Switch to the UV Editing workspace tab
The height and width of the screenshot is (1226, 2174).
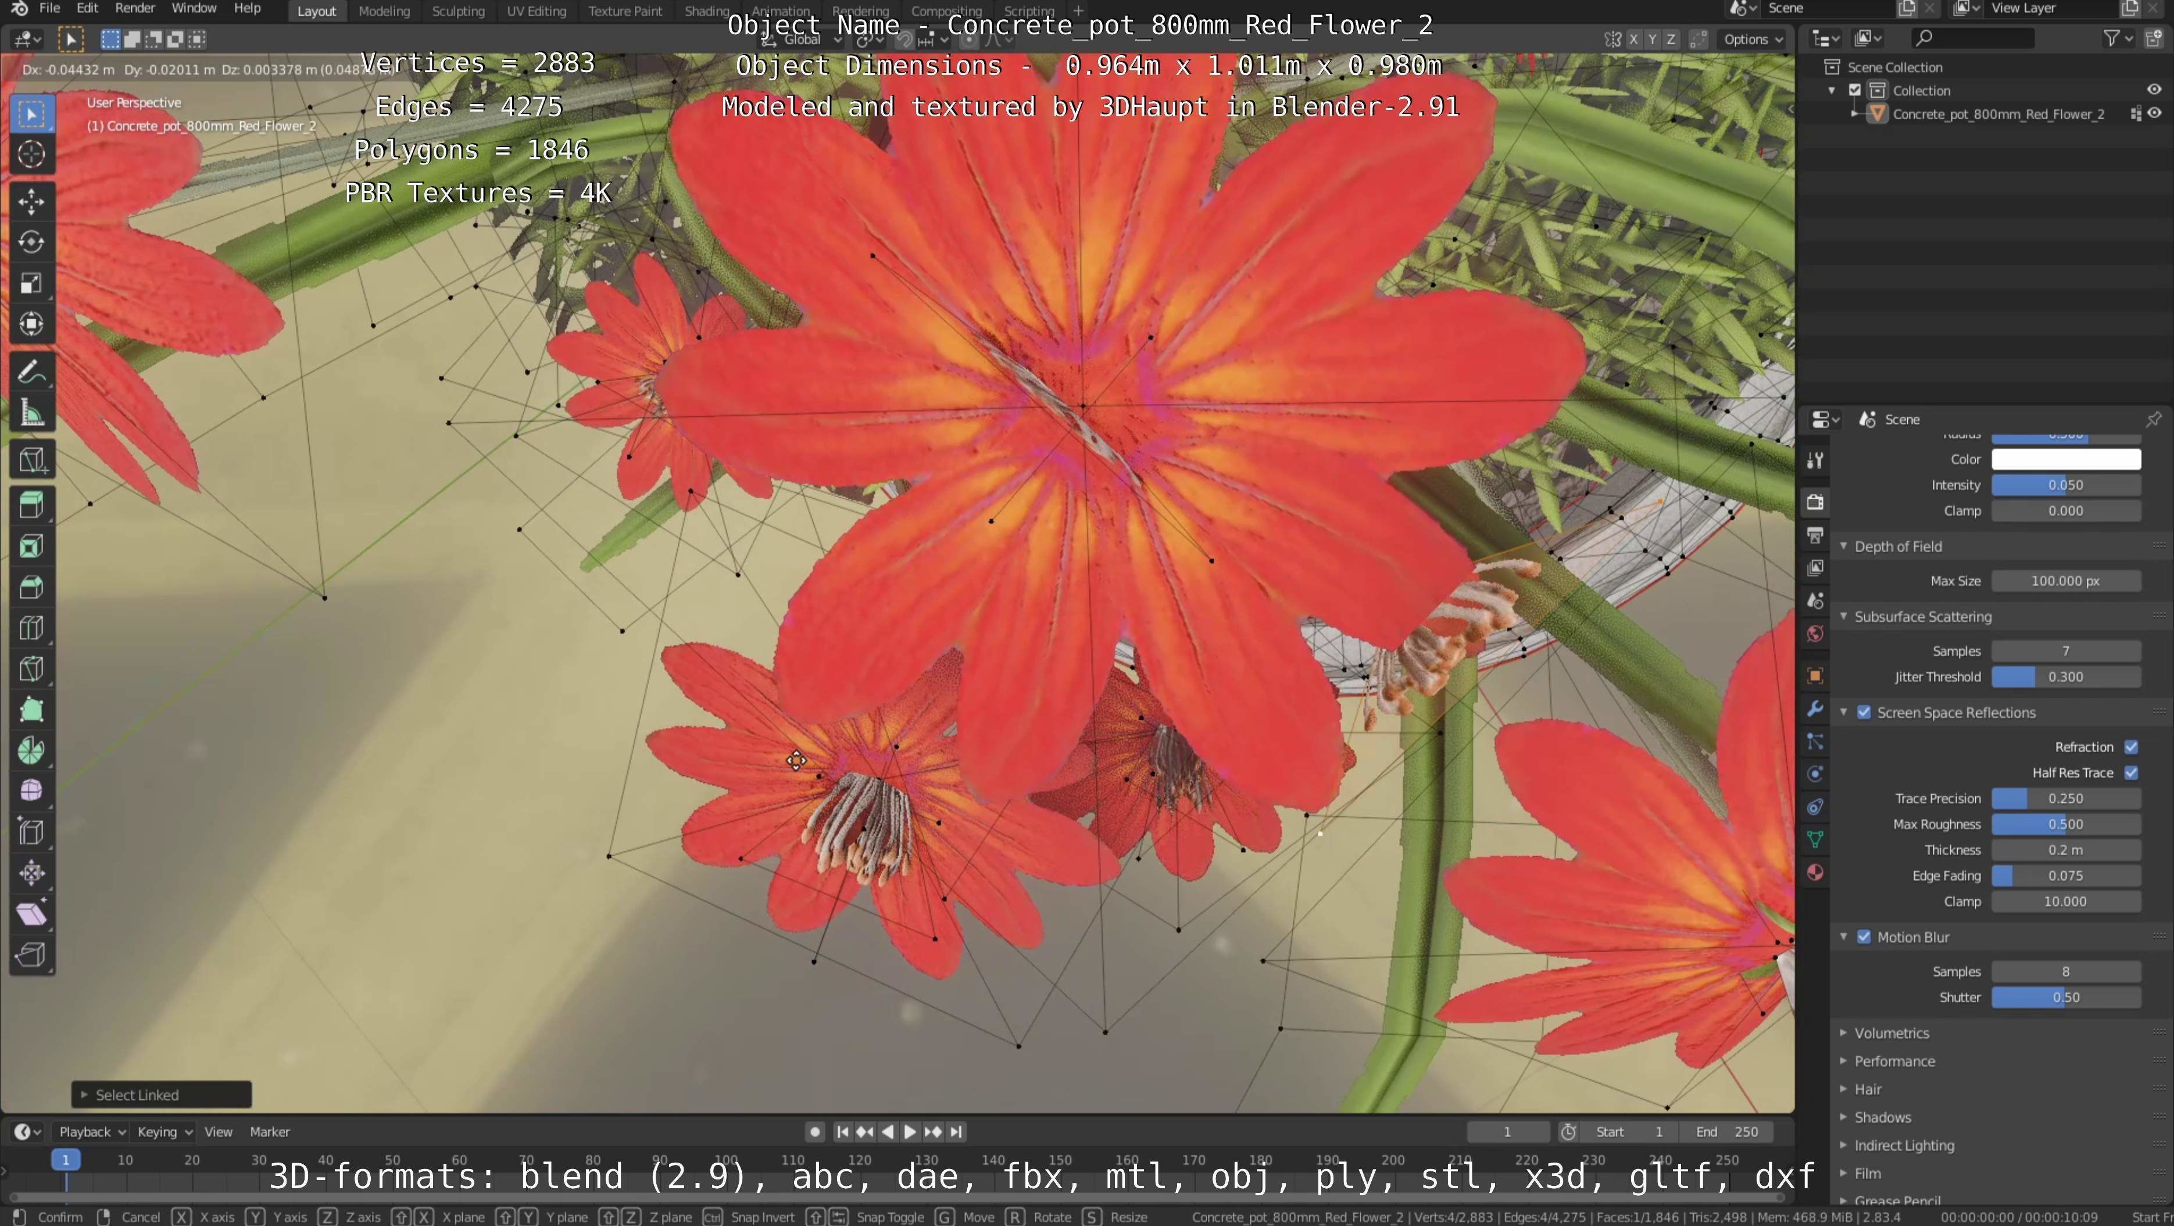(536, 11)
